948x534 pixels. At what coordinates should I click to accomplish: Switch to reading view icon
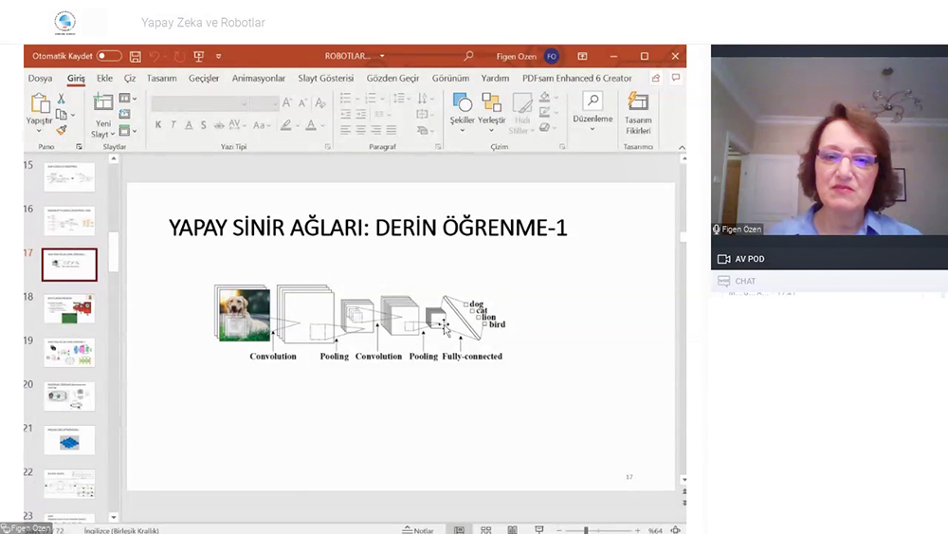coord(513,530)
